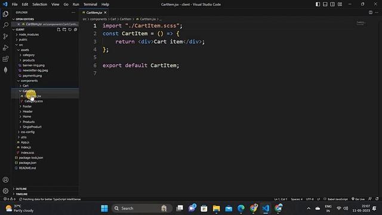Open Customize Layout button
This screenshot has height=215, width=382.
coord(340,4)
